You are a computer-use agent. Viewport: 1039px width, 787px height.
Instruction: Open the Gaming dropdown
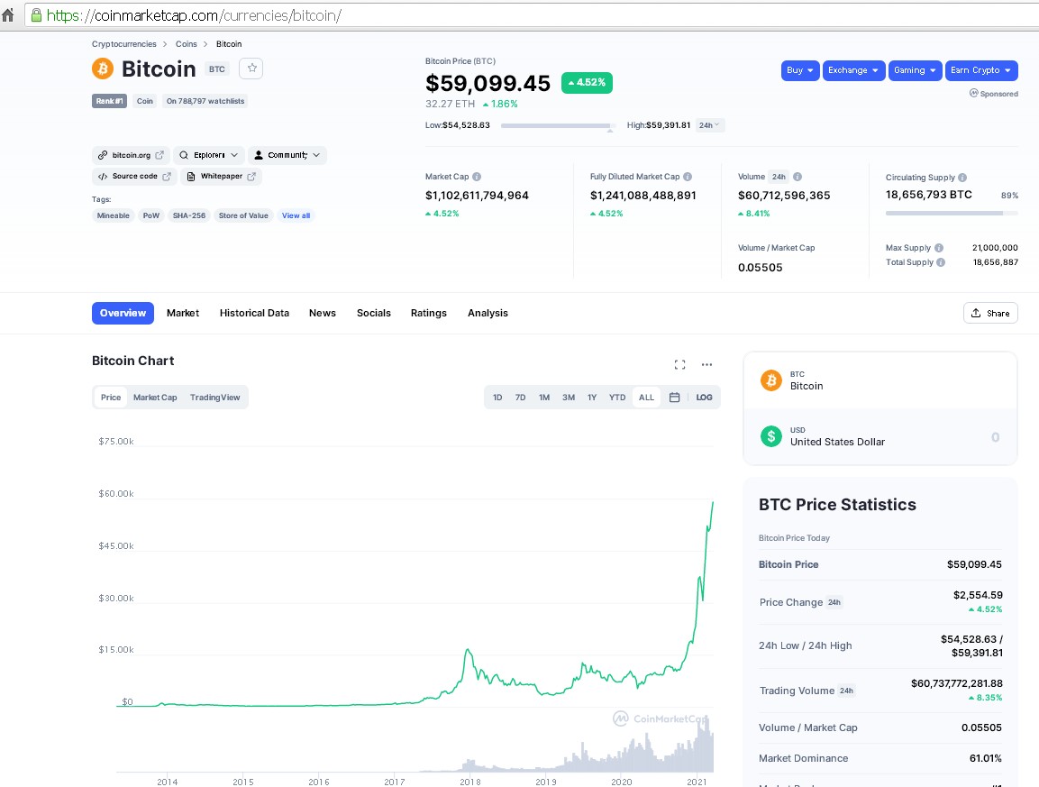click(915, 70)
